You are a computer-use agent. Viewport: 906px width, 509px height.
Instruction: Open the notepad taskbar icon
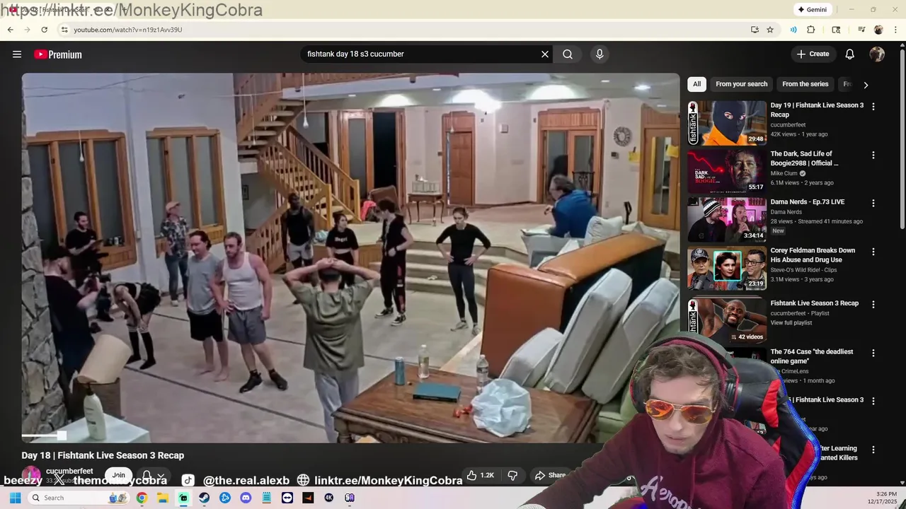click(266, 498)
